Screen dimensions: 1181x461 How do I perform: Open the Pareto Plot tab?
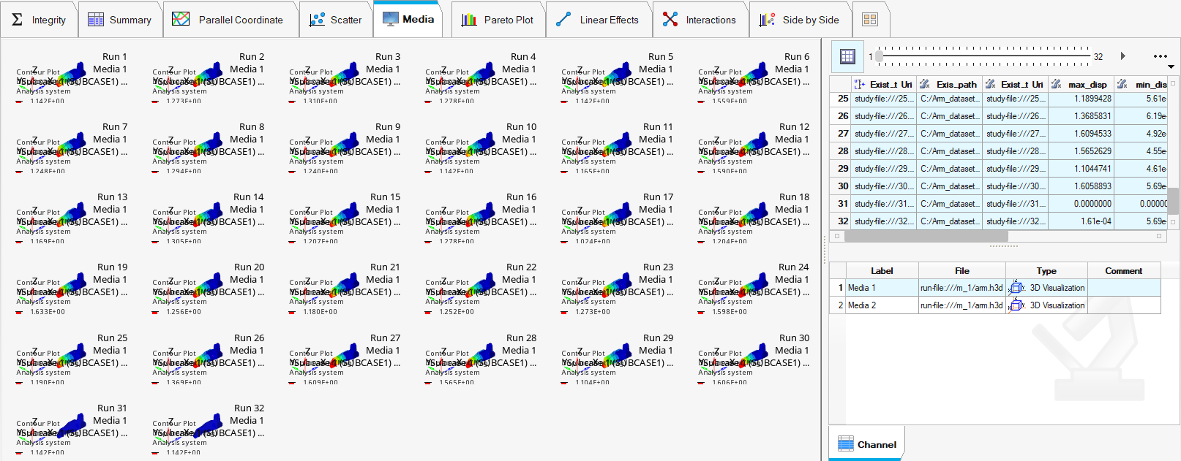498,20
